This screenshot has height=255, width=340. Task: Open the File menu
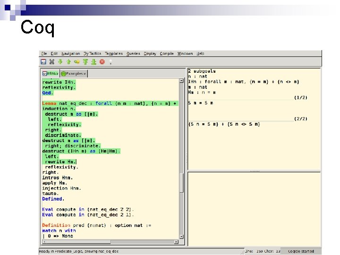tap(44, 53)
